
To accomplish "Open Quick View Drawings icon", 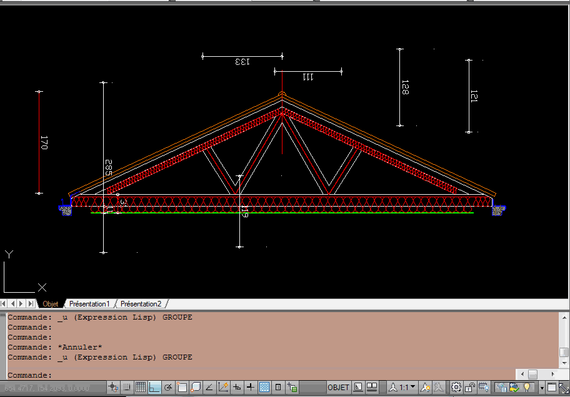I will 372,388.
